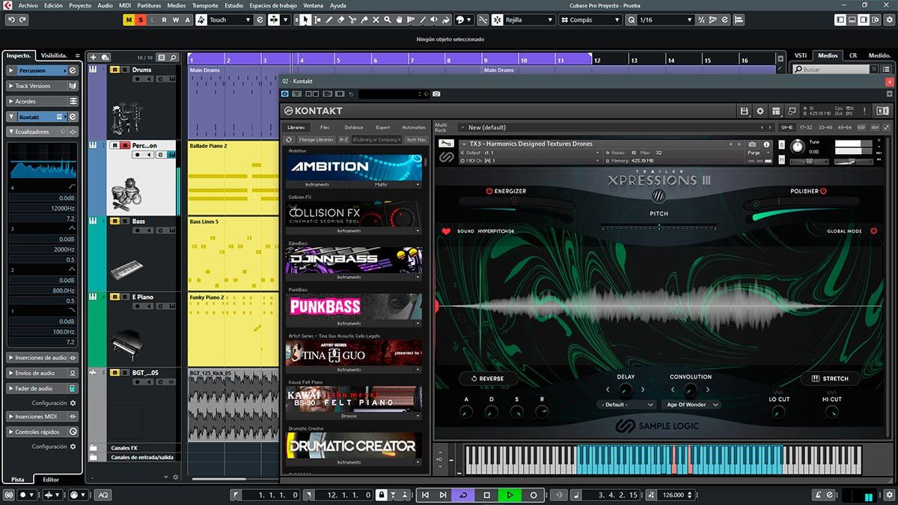Toggle the Polisher power button
This screenshot has width=898, height=505.
(x=823, y=192)
